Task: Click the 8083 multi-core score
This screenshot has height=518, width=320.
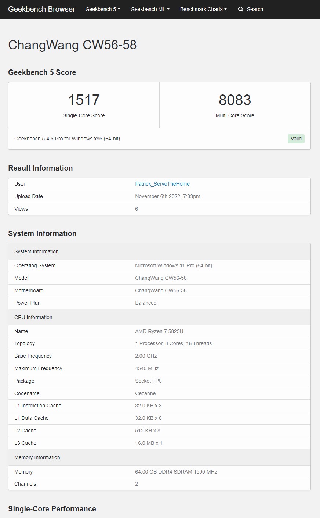Action: click(x=235, y=100)
